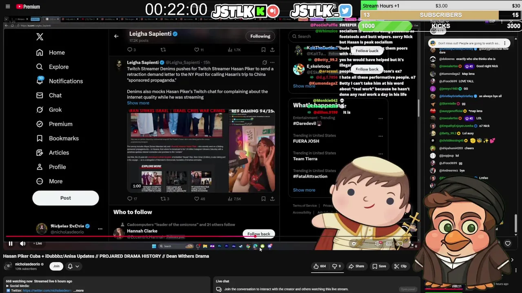
Task: Click the white Post button
Action: click(x=66, y=198)
